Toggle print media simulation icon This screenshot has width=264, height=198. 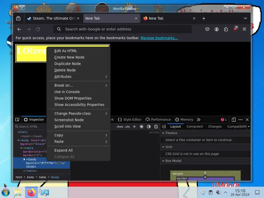pos(156,127)
